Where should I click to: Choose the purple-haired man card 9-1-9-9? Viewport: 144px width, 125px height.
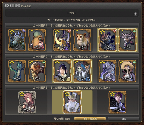pos(117,102)
